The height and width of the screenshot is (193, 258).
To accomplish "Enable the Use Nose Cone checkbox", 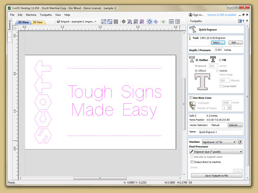I will point(191,98).
